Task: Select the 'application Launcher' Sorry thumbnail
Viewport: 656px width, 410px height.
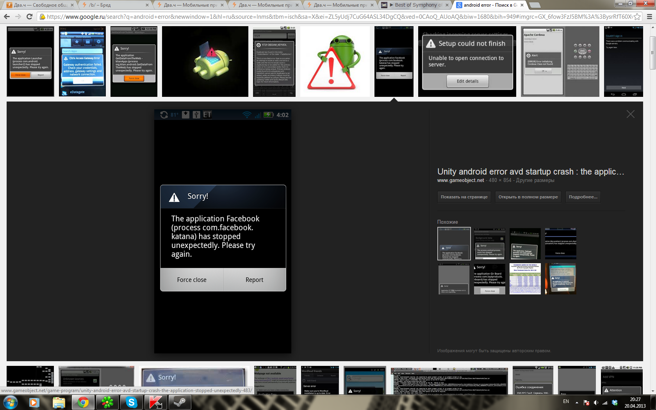Action: (30, 61)
